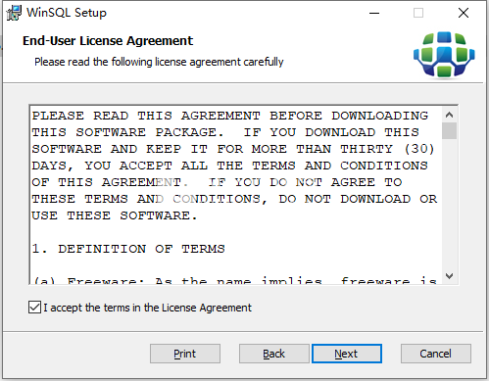Click the disabled maximize window button

(418, 14)
